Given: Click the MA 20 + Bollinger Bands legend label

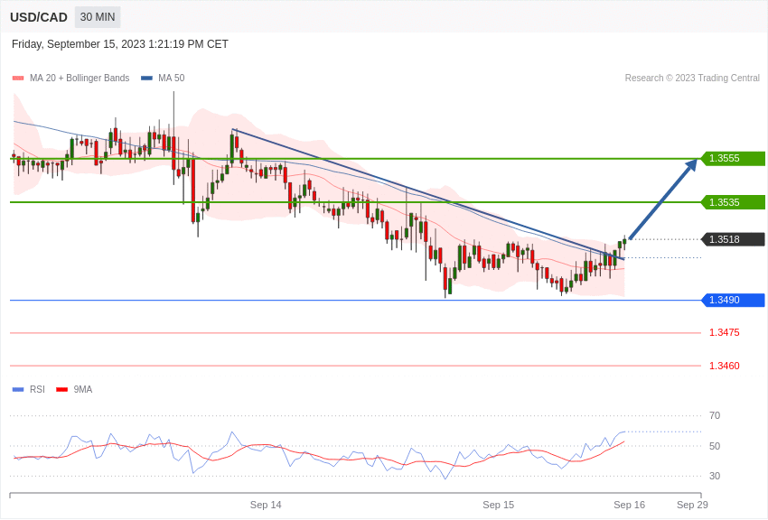Looking at the screenshot, I should tap(80, 79).
